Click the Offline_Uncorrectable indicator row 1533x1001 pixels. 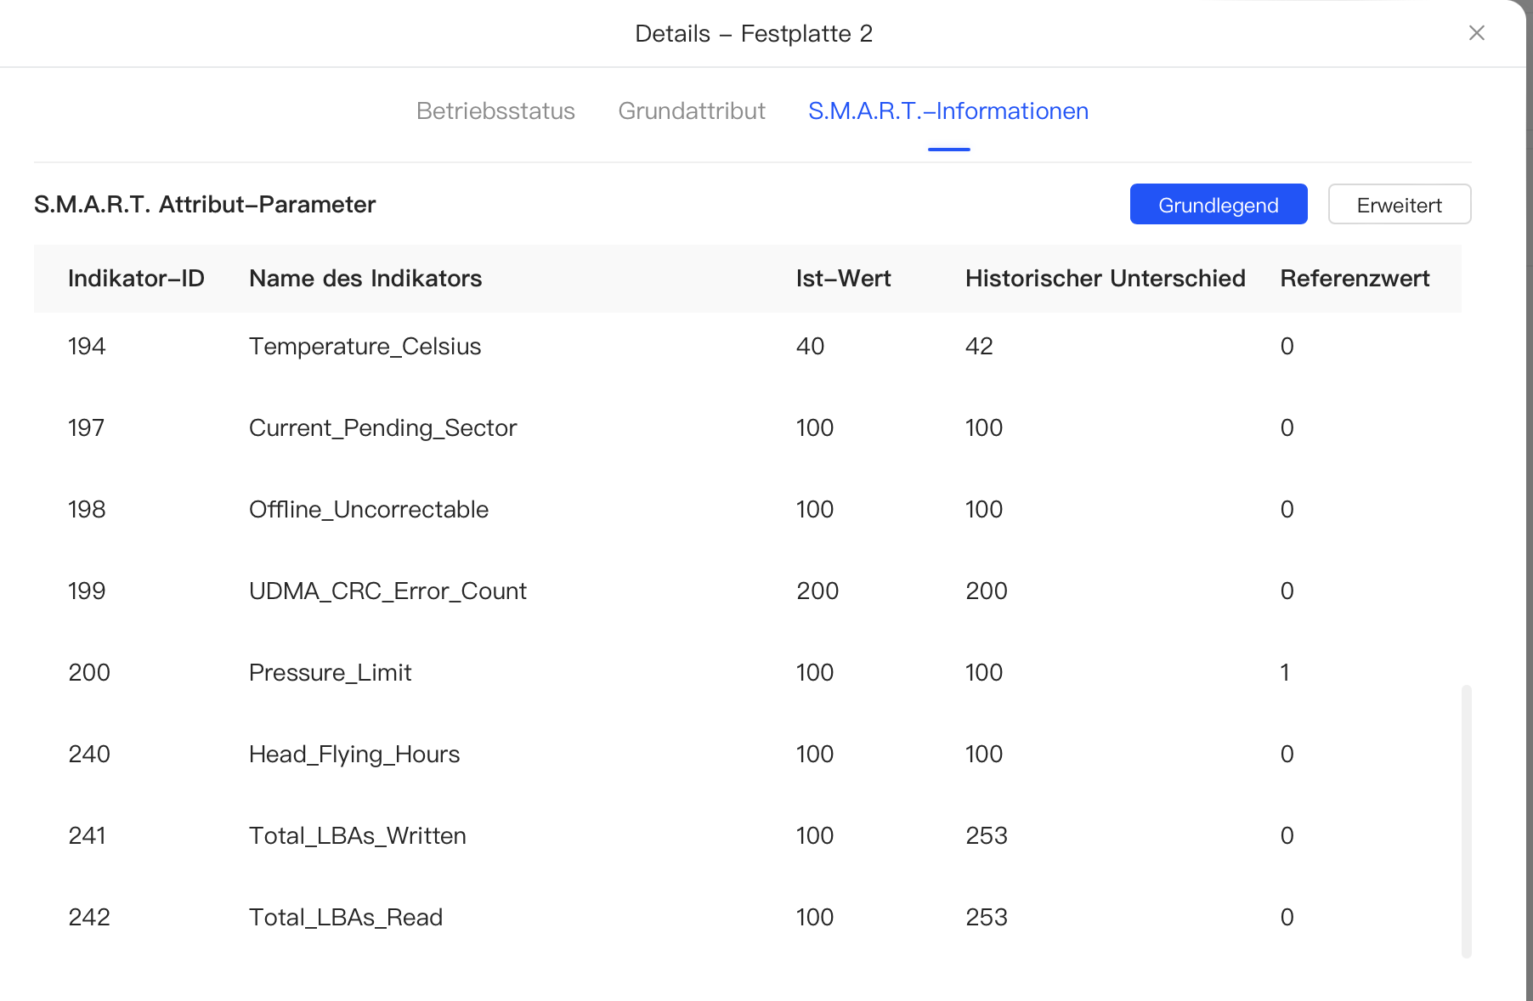369,510
